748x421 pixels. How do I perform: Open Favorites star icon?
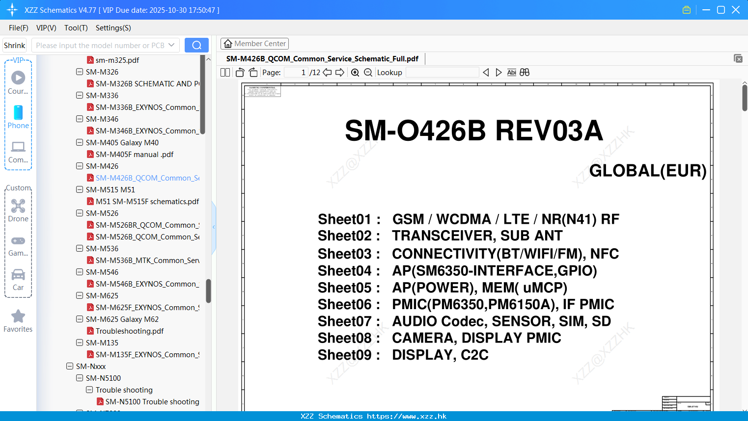click(18, 316)
